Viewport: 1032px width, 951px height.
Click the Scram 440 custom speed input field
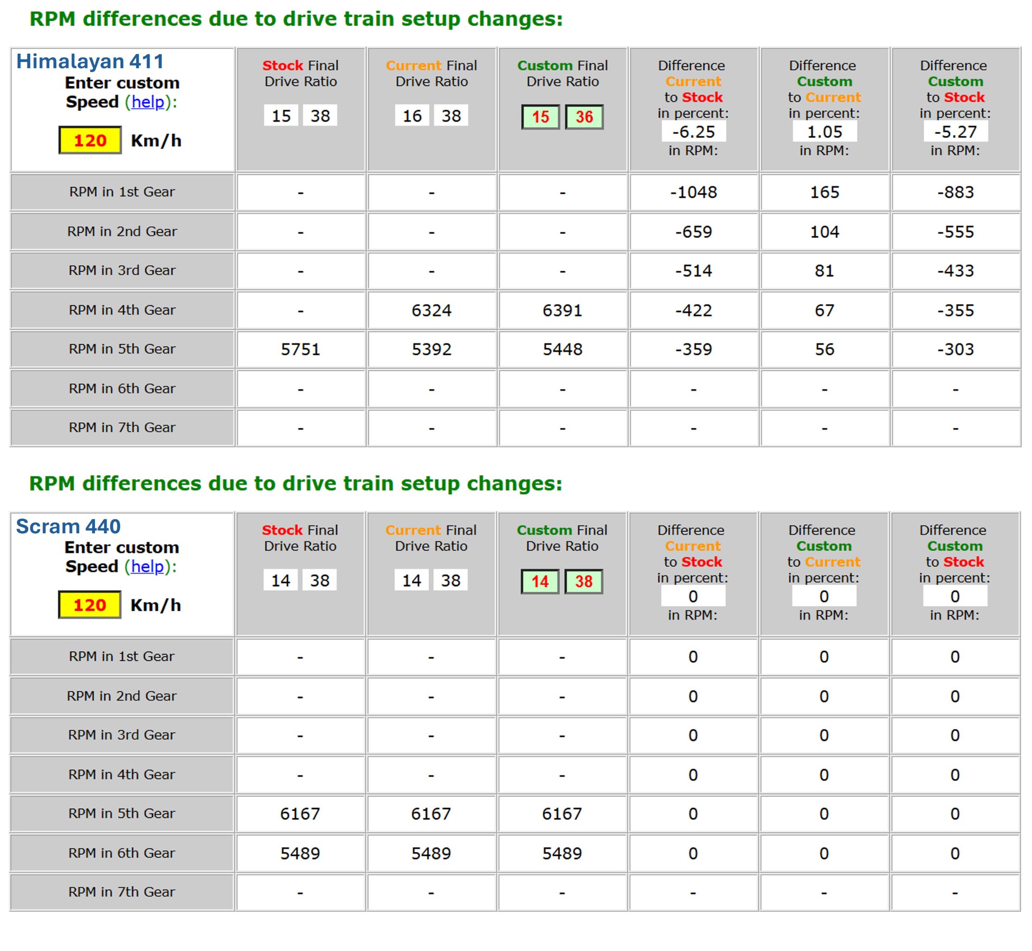(x=90, y=605)
